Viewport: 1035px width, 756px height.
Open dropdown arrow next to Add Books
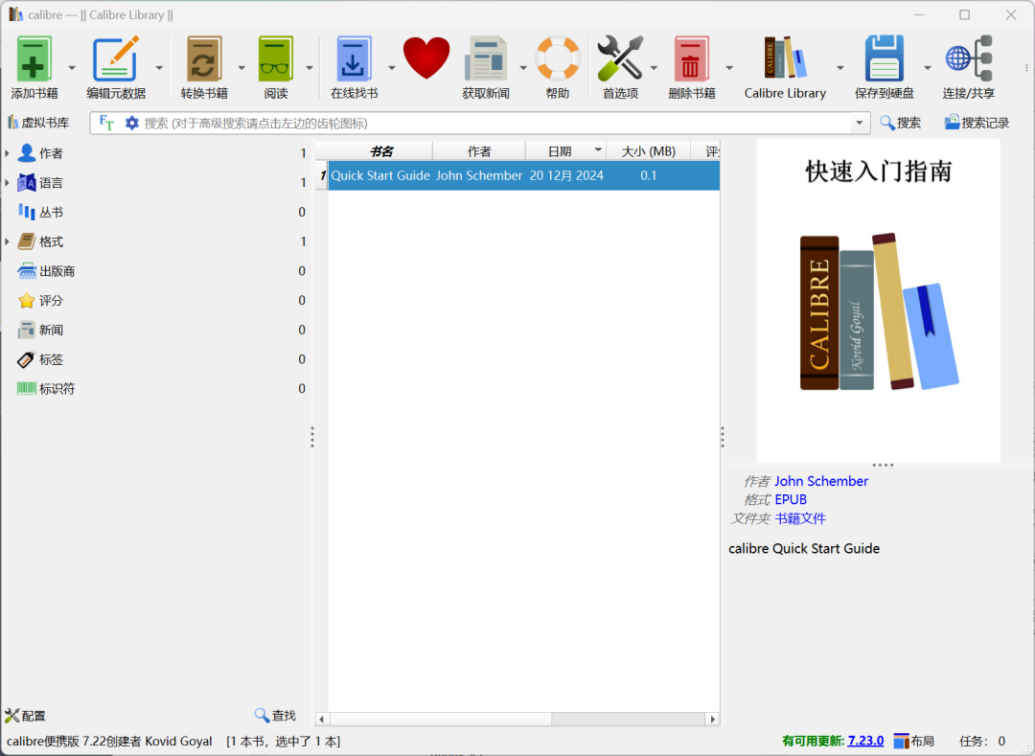point(72,68)
